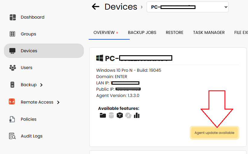Click the Users sidebar icon

pyautogui.click(x=12, y=68)
